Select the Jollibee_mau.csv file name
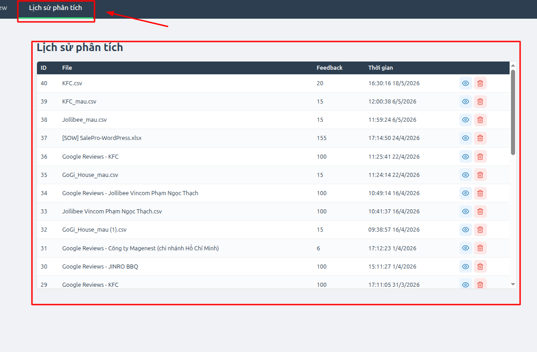This screenshot has height=352, width=537. pos(84,120)
